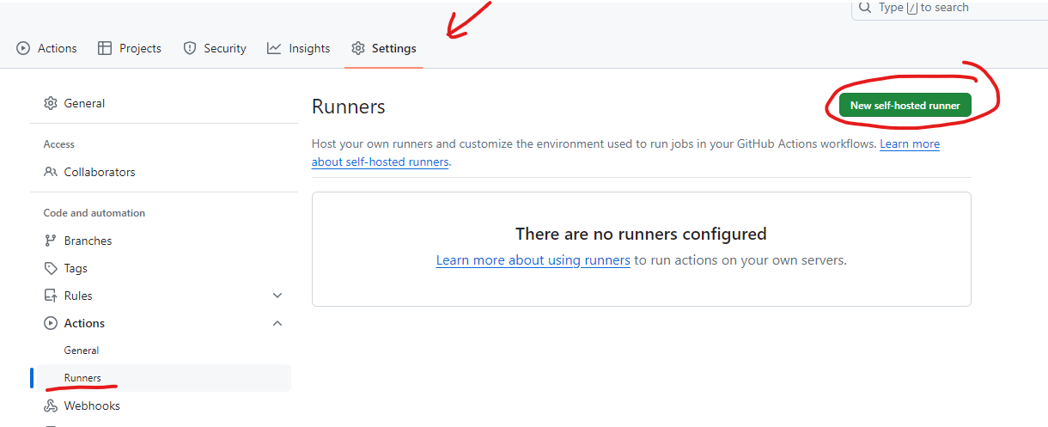Screen dimensions: 1048x427
Task: Click the 'Access' section label
Action: (59, 144)
